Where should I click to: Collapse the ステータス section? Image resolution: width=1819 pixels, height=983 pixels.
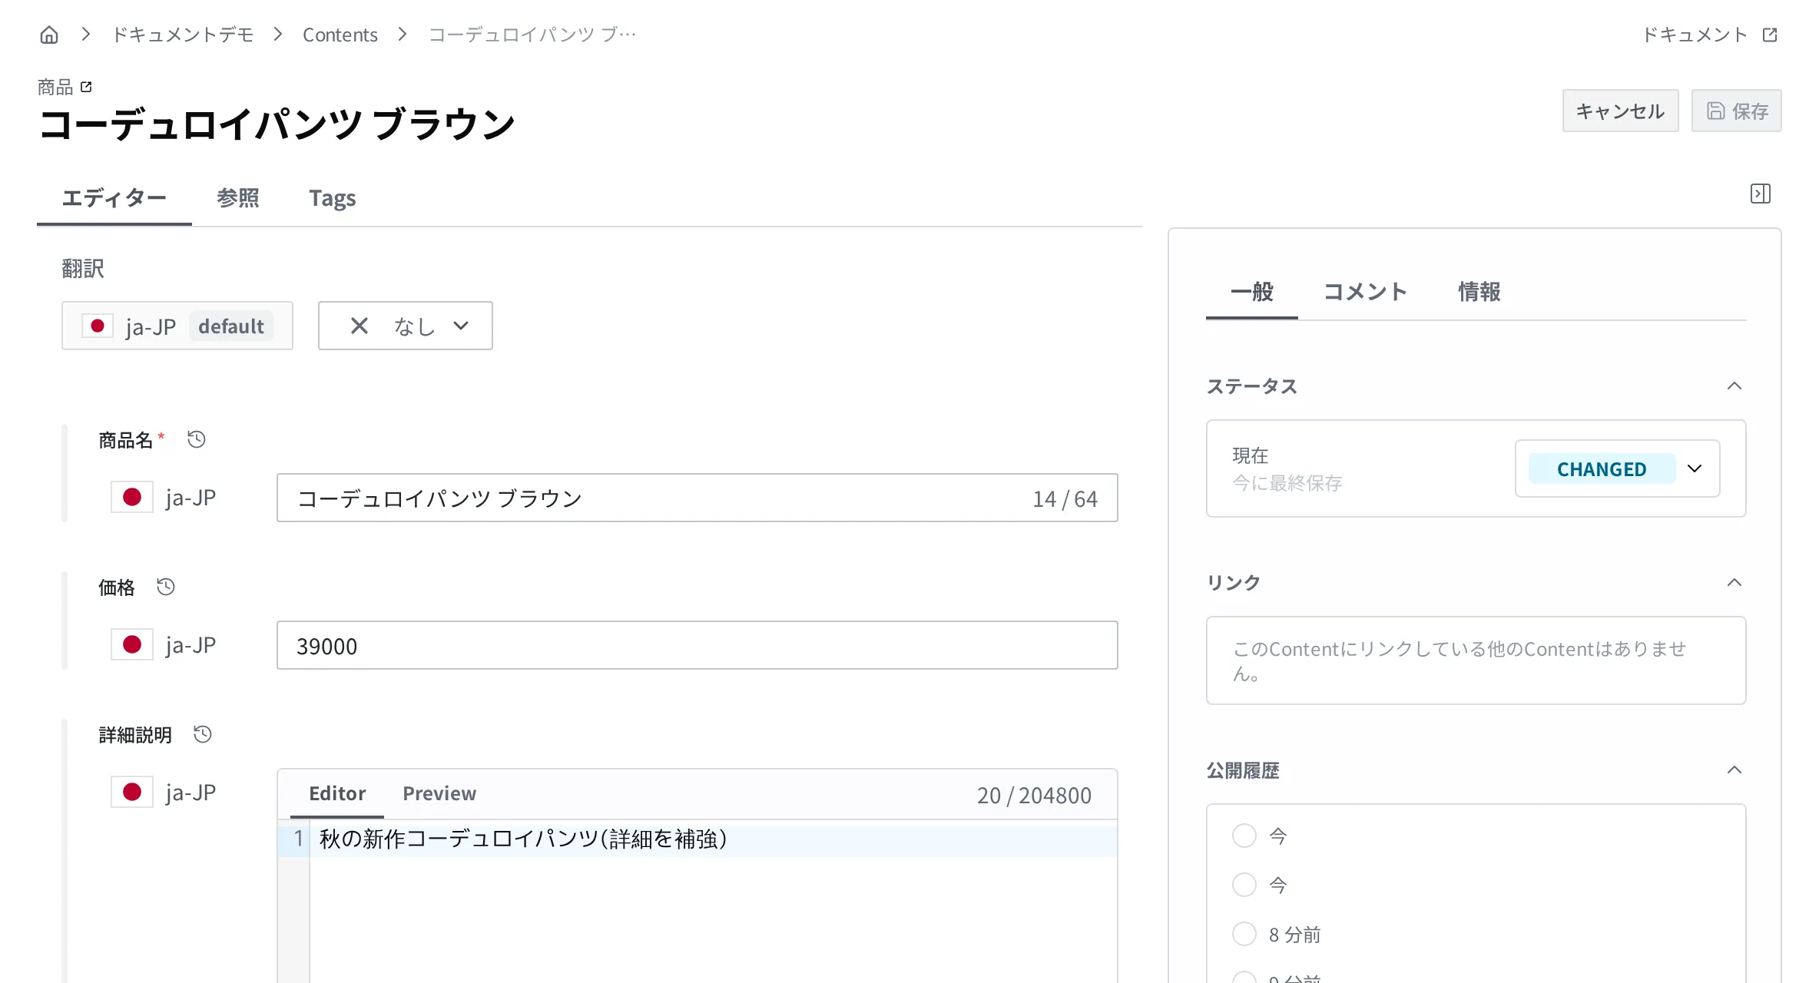[1735, 386]
